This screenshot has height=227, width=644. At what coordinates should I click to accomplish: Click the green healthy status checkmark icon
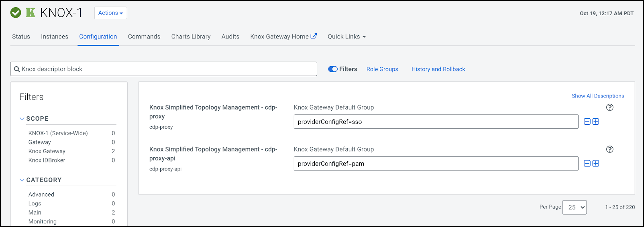(16, 13)
